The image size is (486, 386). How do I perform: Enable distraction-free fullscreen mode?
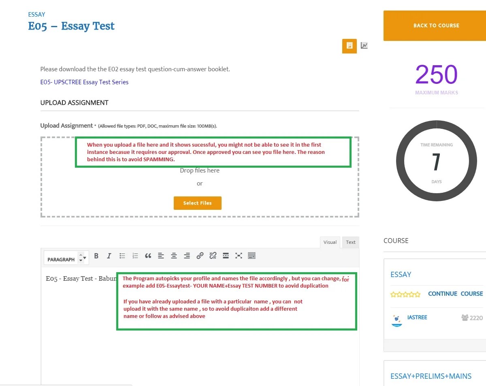pyautogui.click(x=239, y=256)
